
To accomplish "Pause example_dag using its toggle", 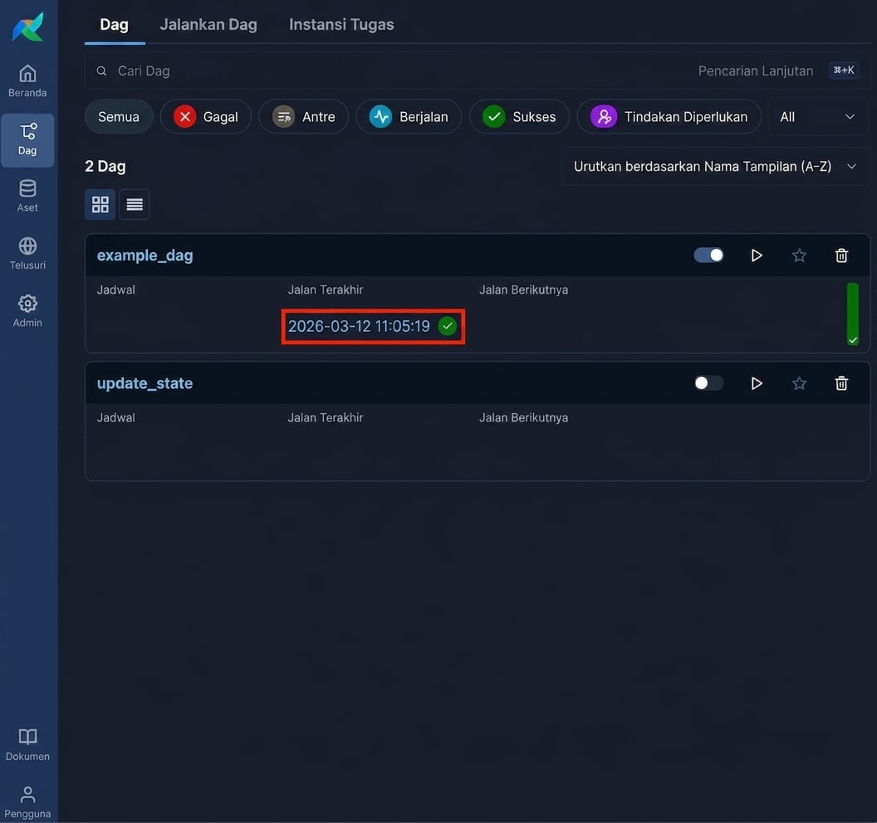I will click(708, 256).
